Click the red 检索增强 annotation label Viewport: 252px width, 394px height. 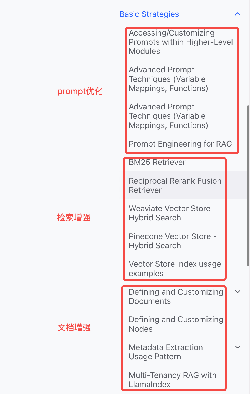[x=74, y=218]
